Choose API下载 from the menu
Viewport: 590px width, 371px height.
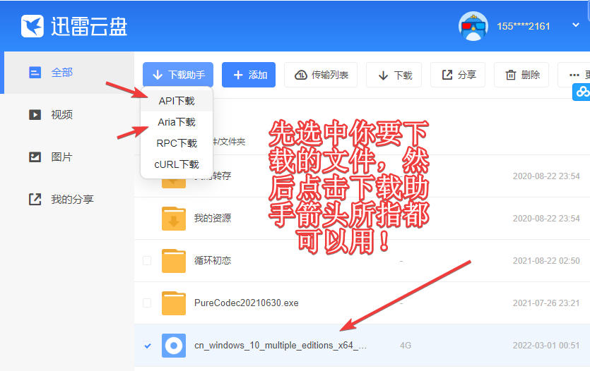tap(177, 101)
